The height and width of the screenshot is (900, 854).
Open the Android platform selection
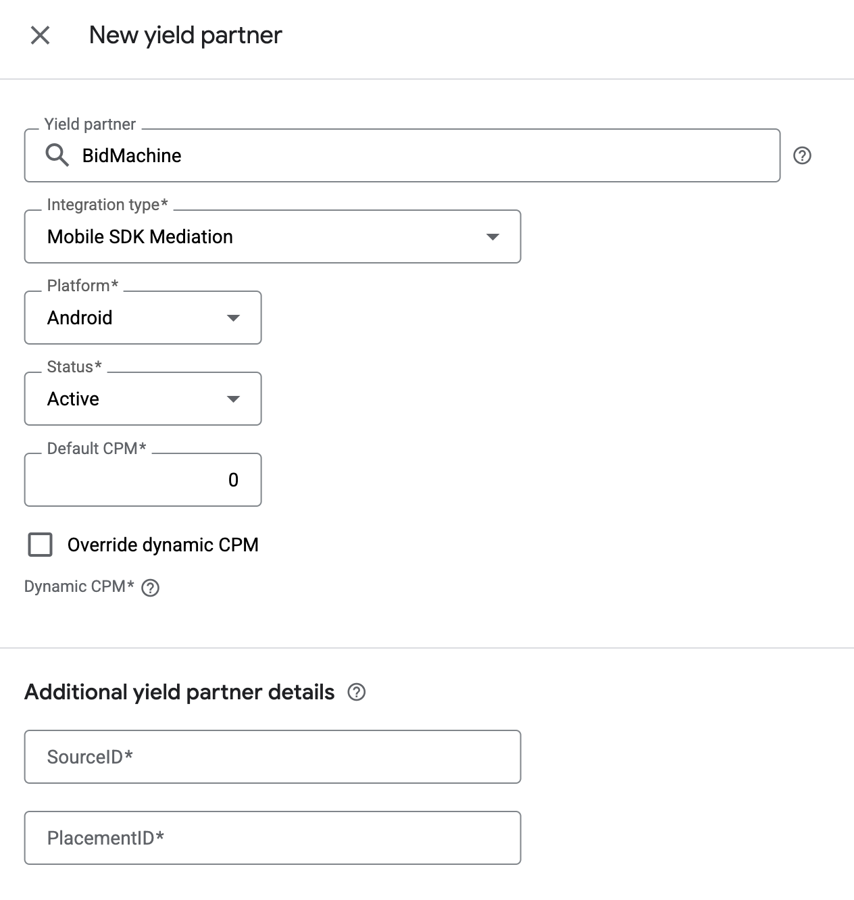point(143,318)
